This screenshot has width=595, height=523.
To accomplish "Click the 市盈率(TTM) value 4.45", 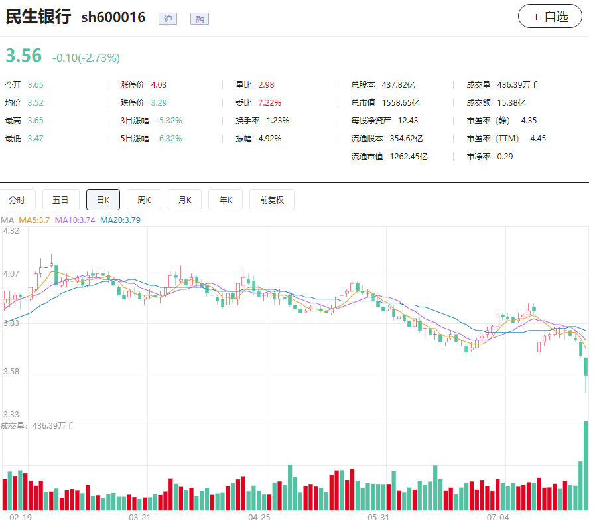I will pos(538,138).
